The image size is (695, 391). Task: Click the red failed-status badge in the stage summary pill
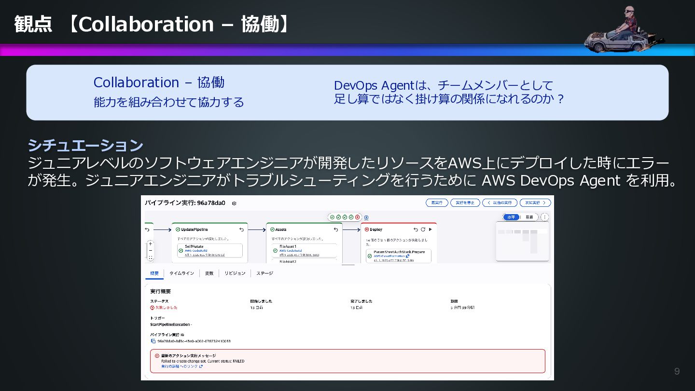point(358,217)
